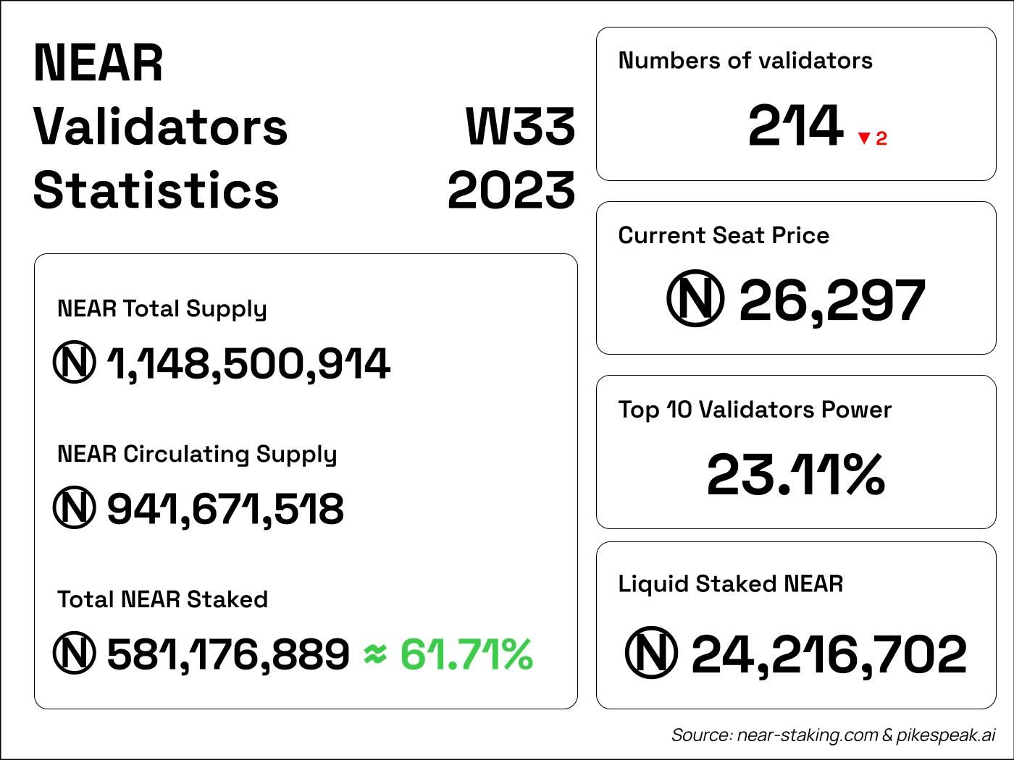Click the green approximately-equal symbol
1014x760 pixels.
point(374,654)
